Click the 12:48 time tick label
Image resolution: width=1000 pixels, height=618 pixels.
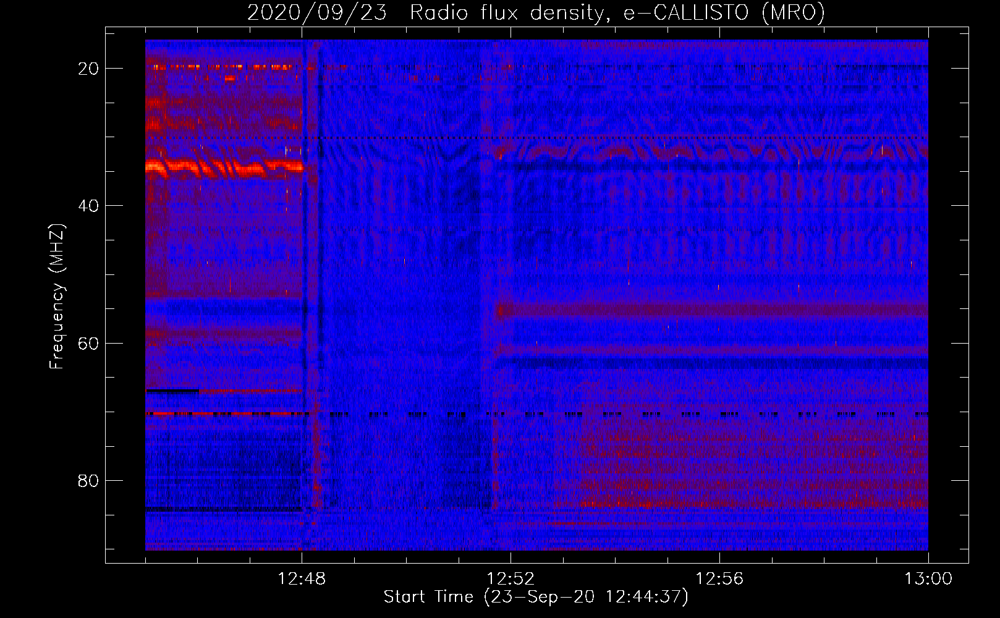tap(302, 579)
